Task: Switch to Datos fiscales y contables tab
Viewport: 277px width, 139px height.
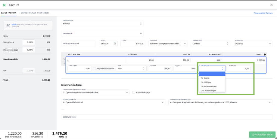Action: [35, 13]
